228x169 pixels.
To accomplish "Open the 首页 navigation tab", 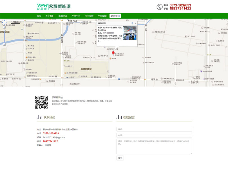I will pos(39,16).
